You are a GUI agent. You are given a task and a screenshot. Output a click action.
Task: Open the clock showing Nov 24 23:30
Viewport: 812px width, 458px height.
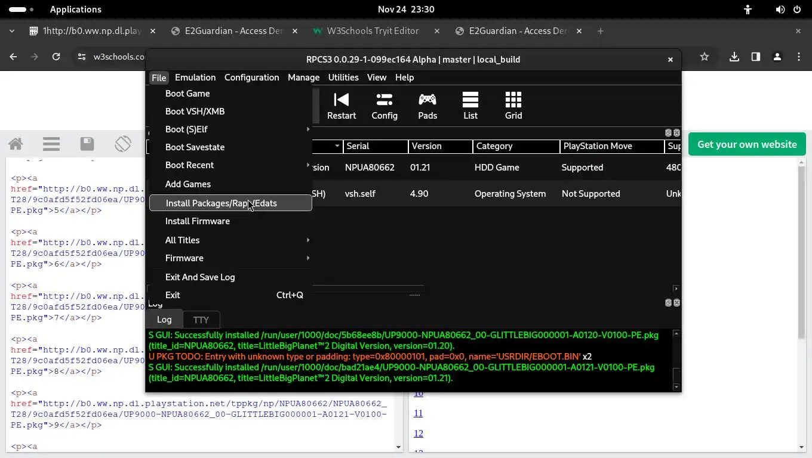(406, 10)
